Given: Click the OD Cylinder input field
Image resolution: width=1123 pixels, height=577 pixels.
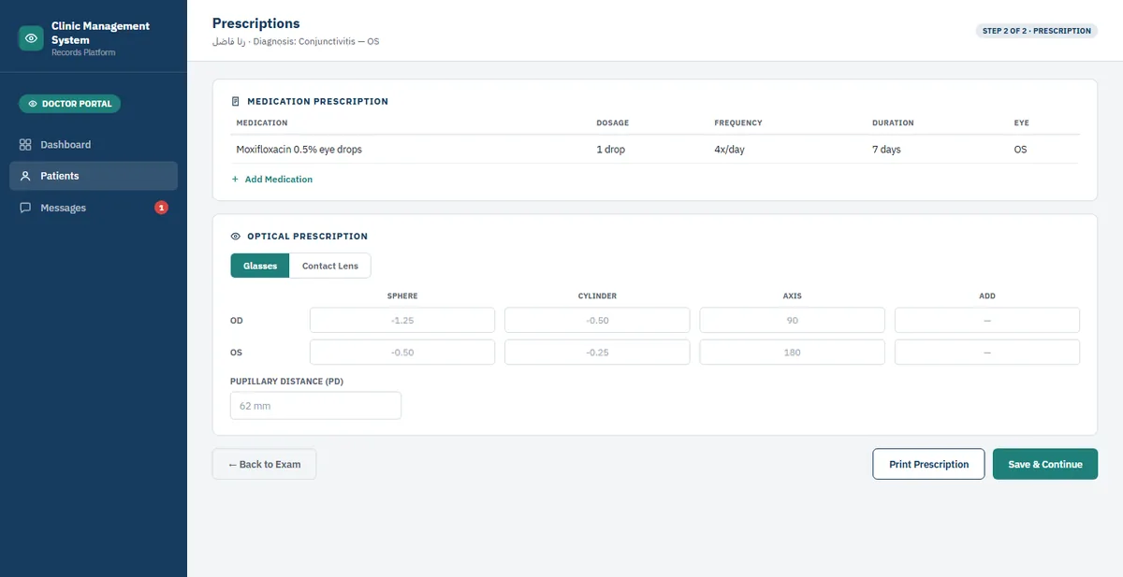Looking at the screenshot, I should point(597,321).
